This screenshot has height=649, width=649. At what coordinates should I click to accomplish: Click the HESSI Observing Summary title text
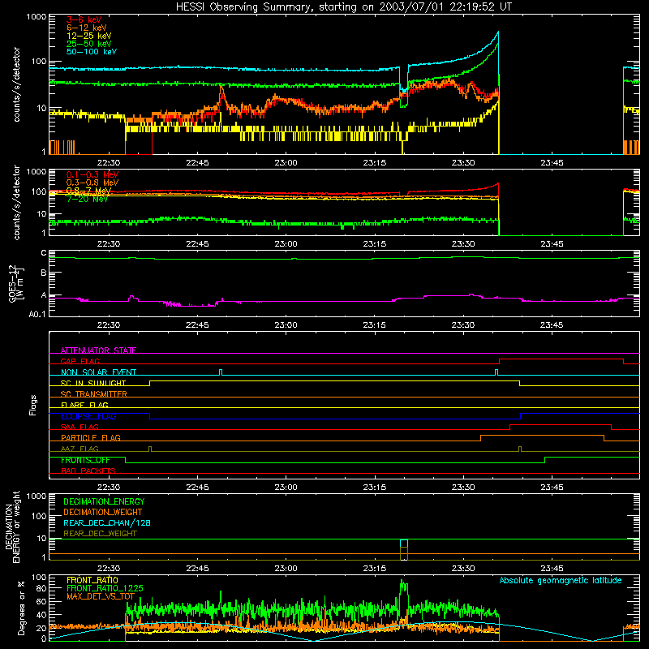click(x=343, y=7)
